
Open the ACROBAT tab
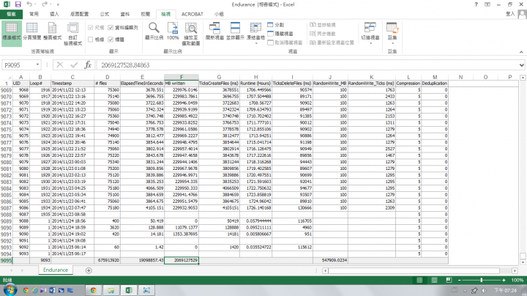193,14
